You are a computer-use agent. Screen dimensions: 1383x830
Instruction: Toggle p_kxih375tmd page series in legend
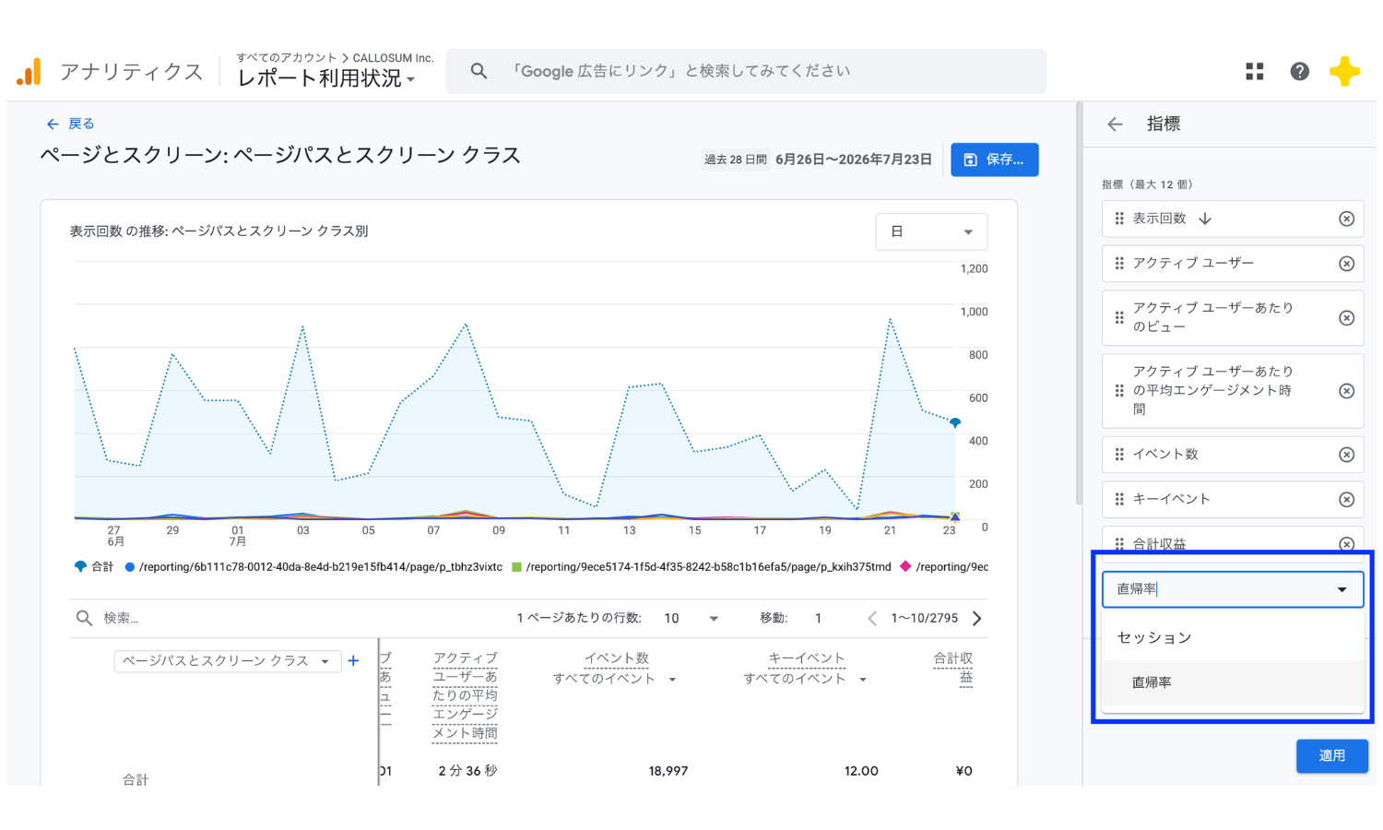pyautogui.click(x=702, y=567)
